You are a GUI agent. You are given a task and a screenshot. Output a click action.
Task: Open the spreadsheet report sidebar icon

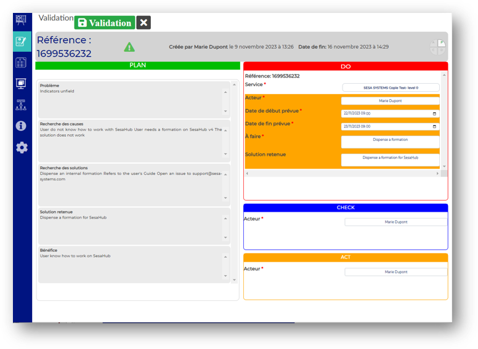point(22,62)
